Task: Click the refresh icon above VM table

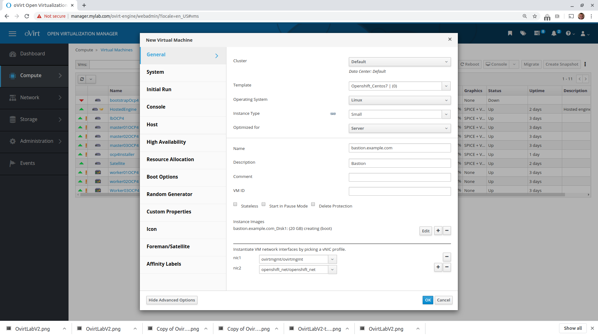Action: (x=82, y=79)
